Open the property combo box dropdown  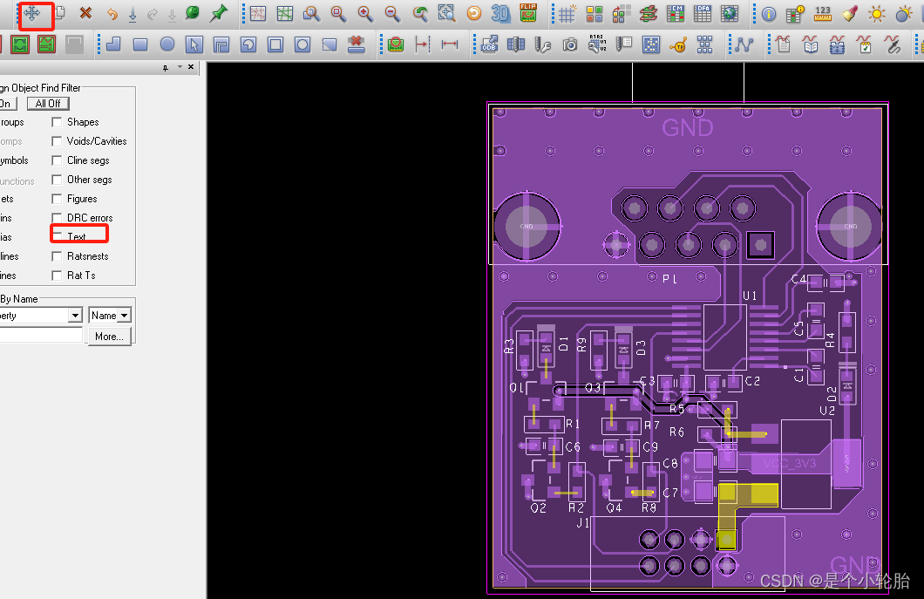point(74,315)
